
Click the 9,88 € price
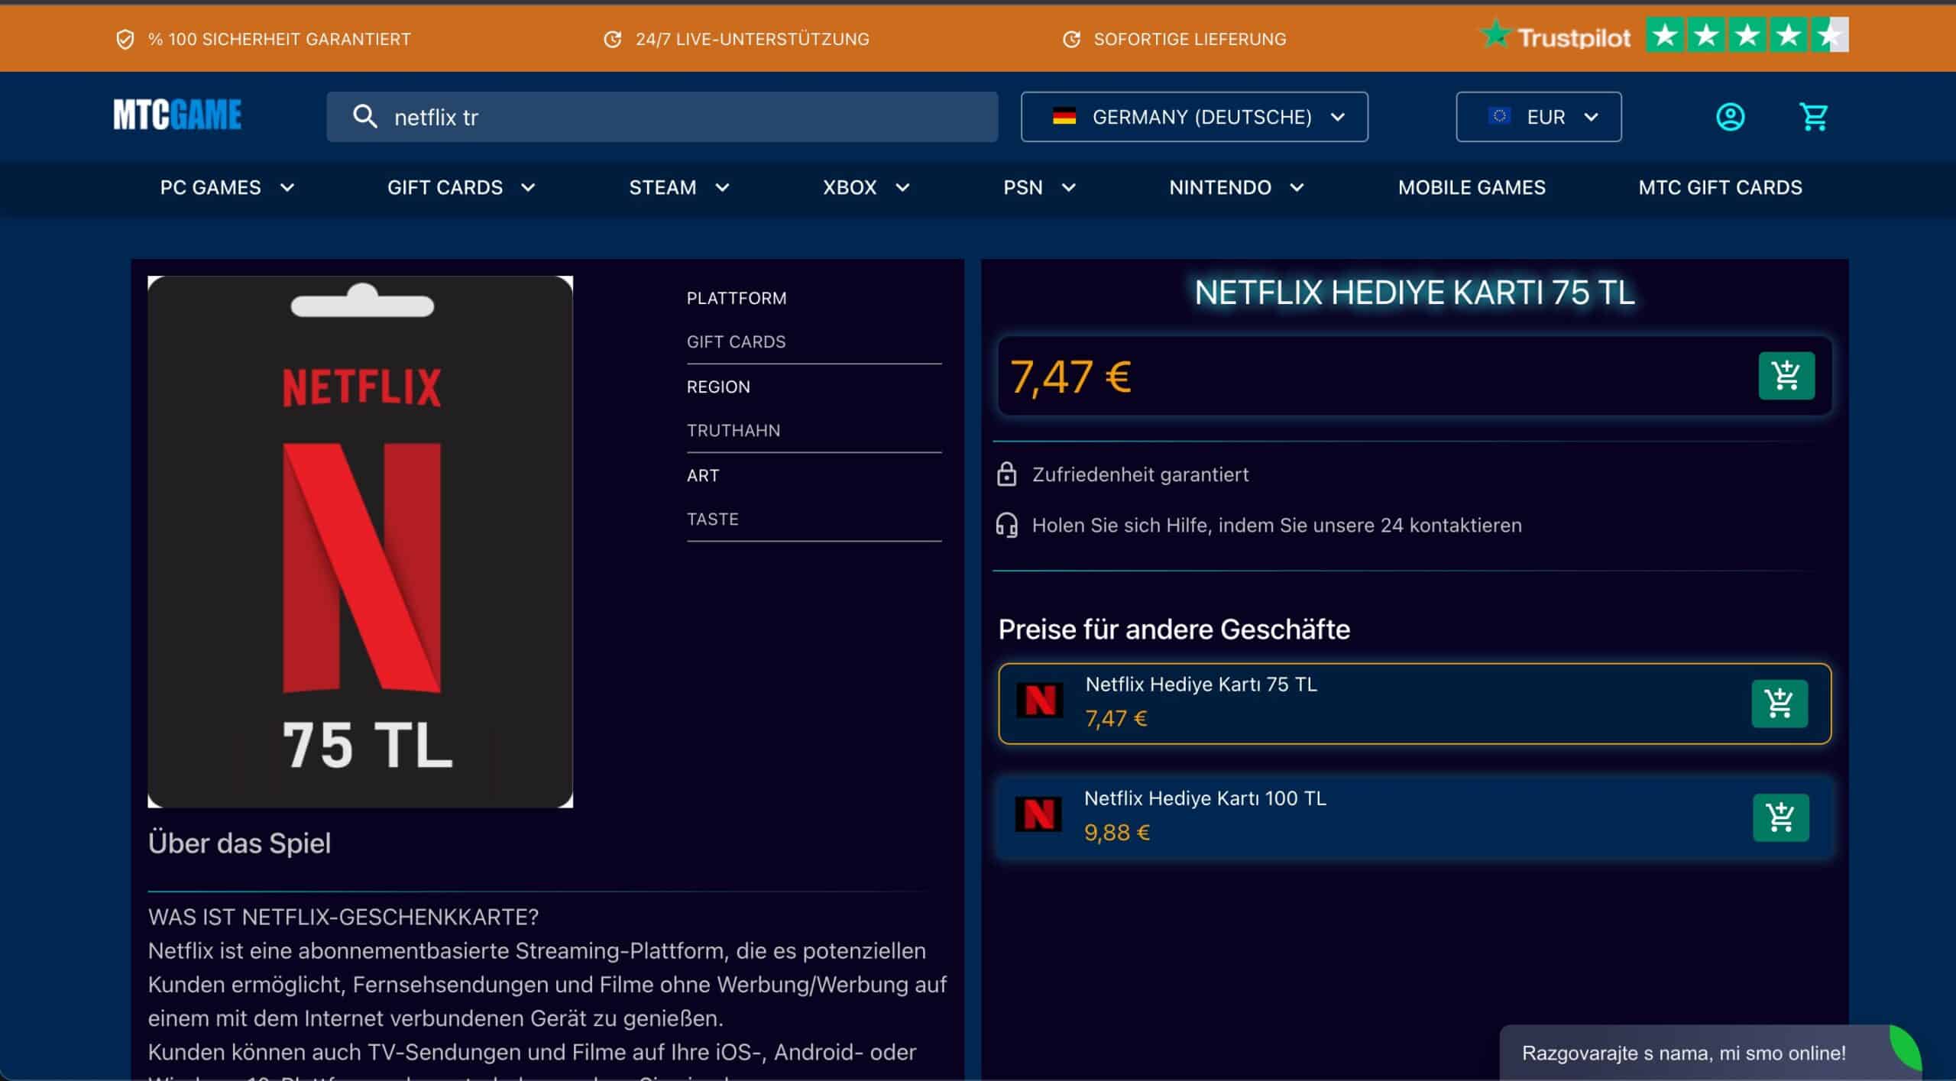pyautogui.click(x=1116, y=833)
